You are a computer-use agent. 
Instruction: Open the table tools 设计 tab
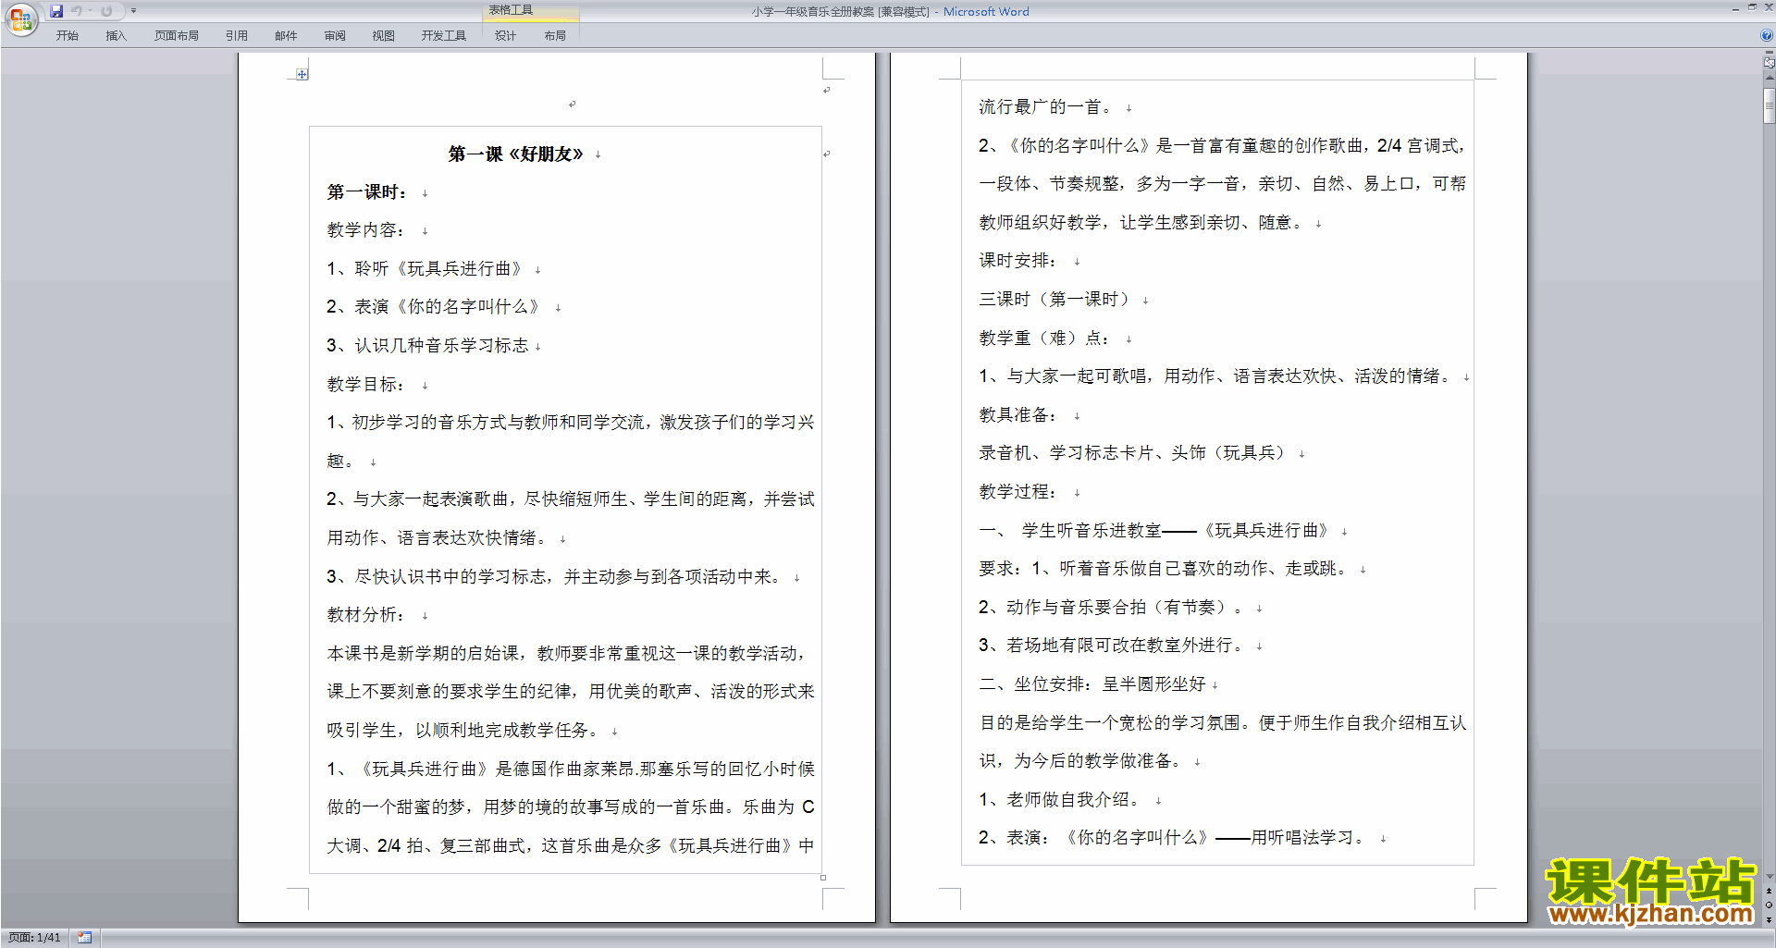(505, 35)
